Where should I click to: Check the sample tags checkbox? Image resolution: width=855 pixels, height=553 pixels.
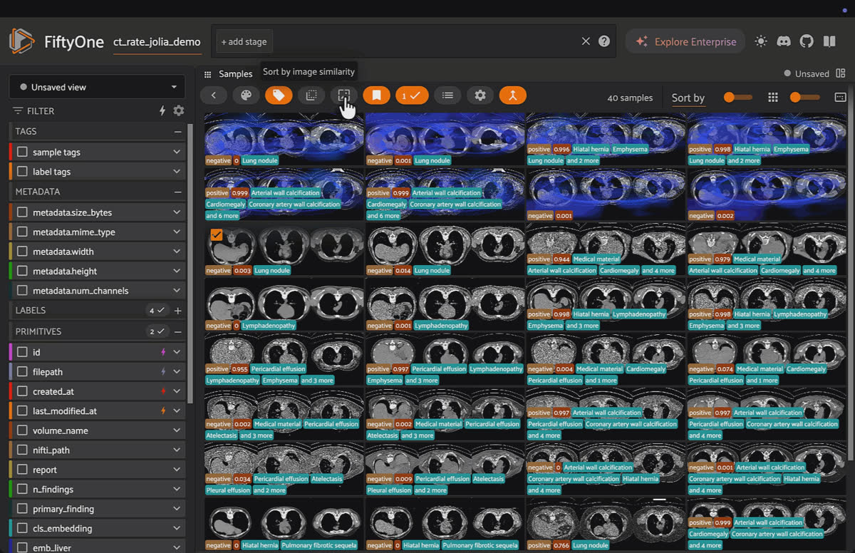click(23, 152)
